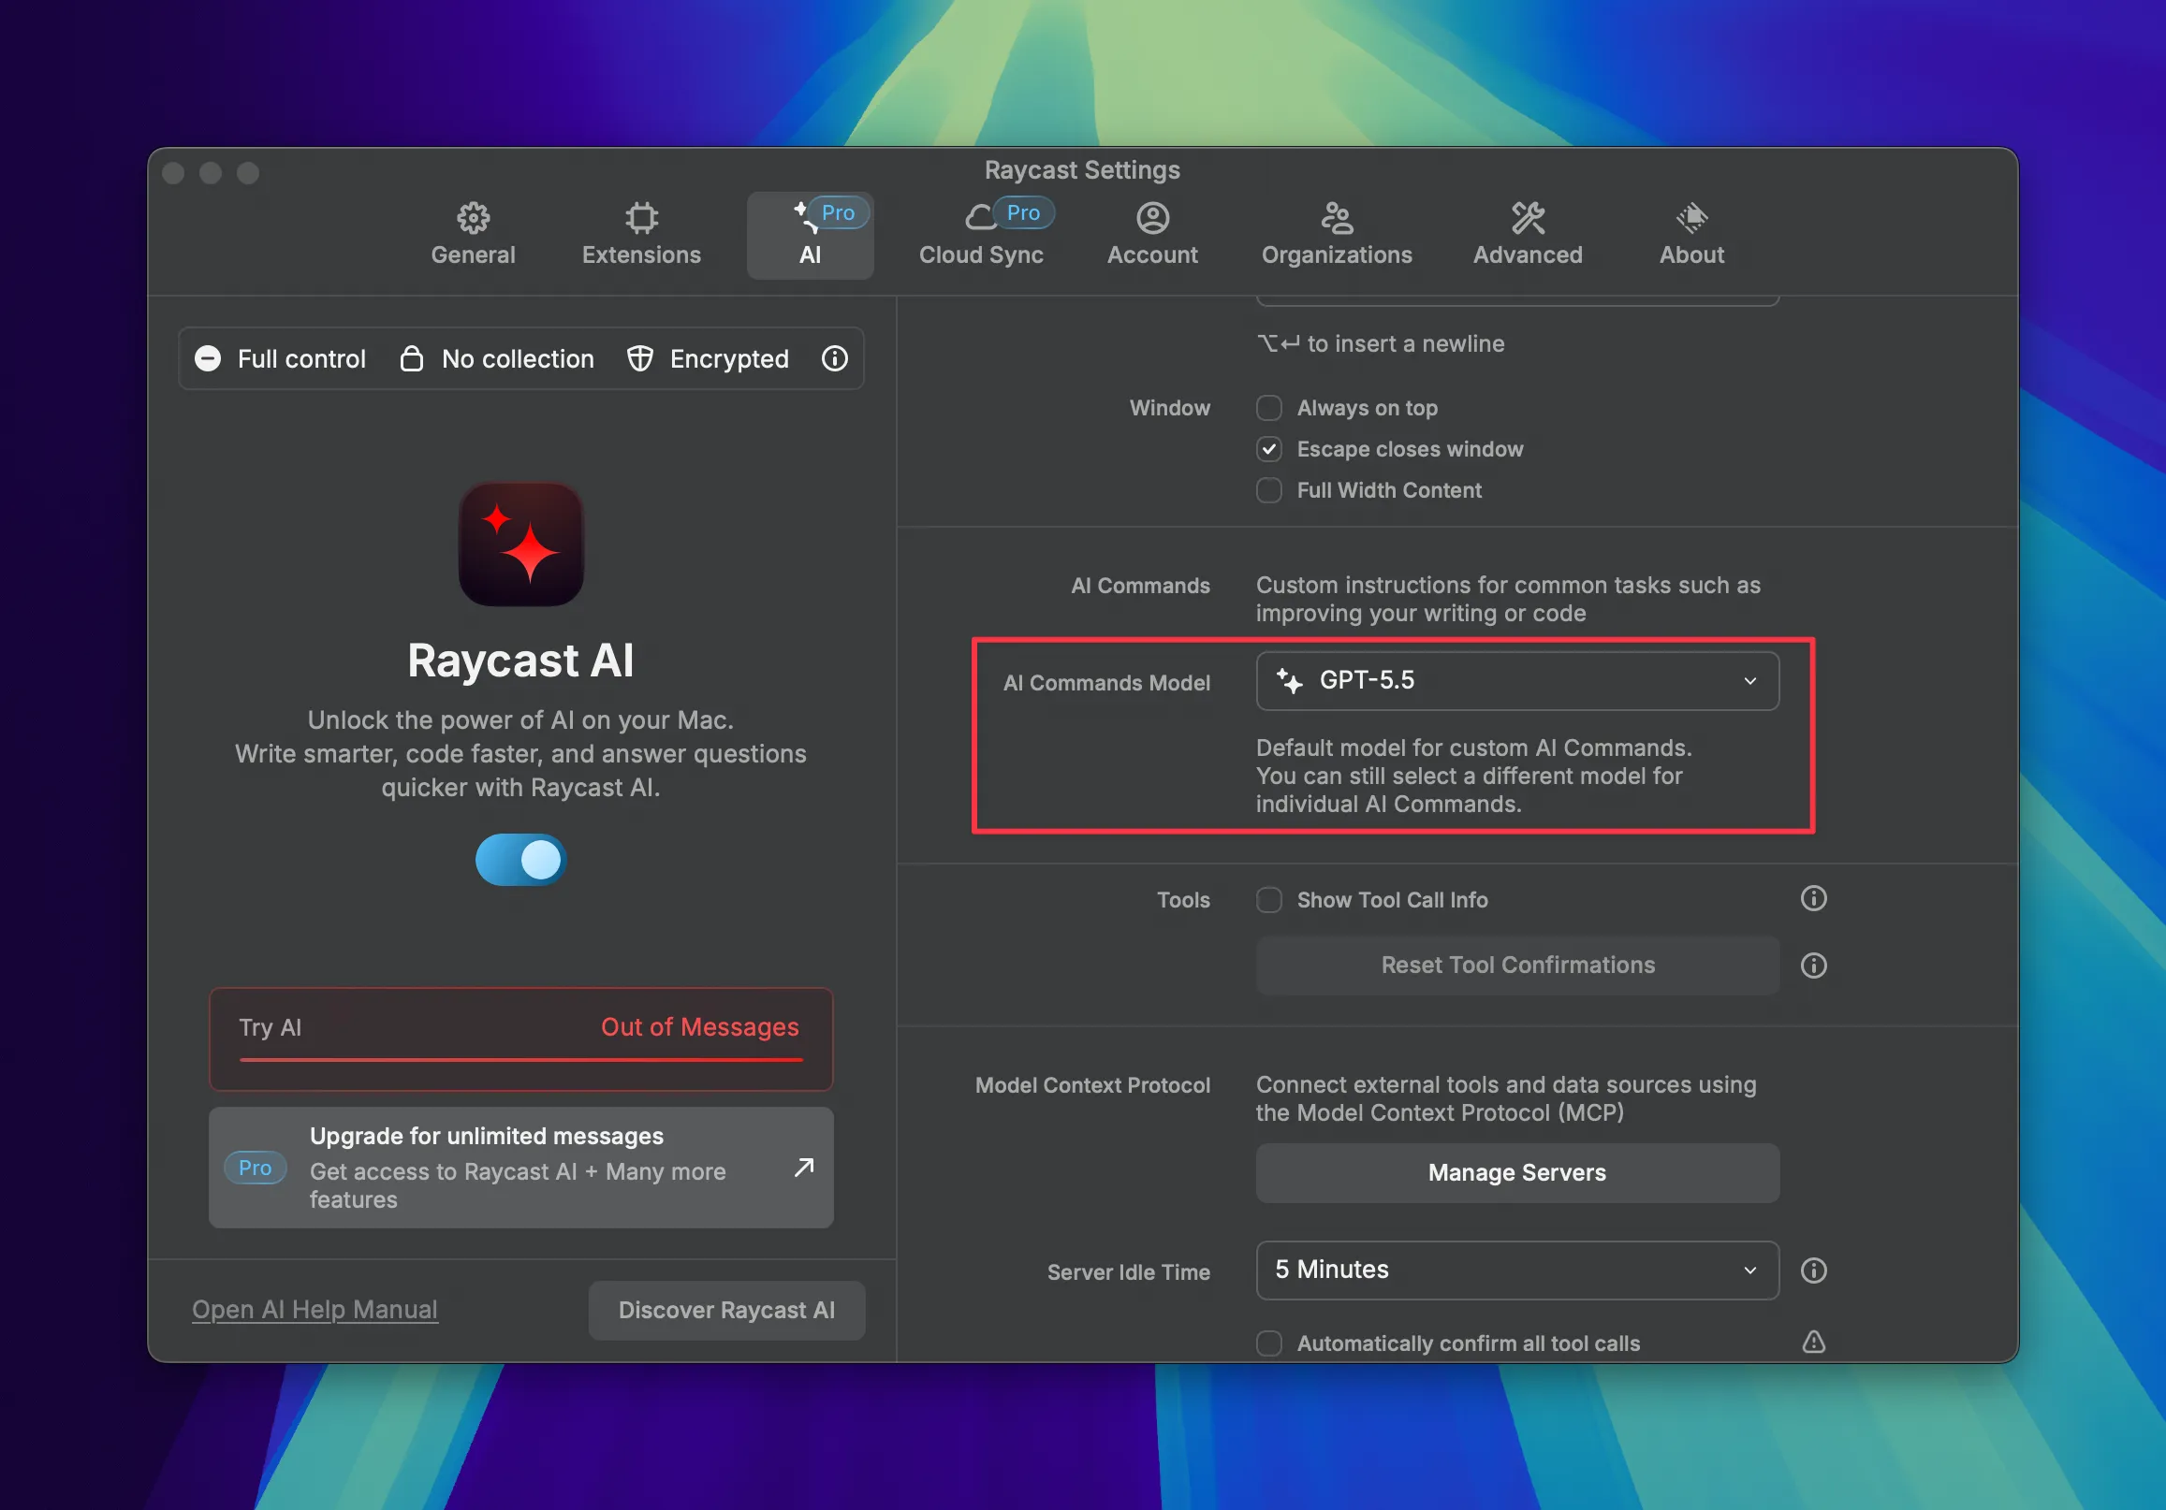Click warning icon beside auto-confirm tool calls

1813,1343
